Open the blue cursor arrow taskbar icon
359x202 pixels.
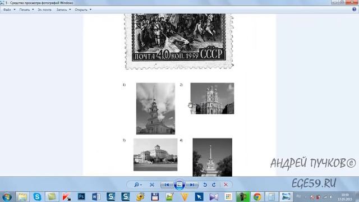[x=199, y=197]
